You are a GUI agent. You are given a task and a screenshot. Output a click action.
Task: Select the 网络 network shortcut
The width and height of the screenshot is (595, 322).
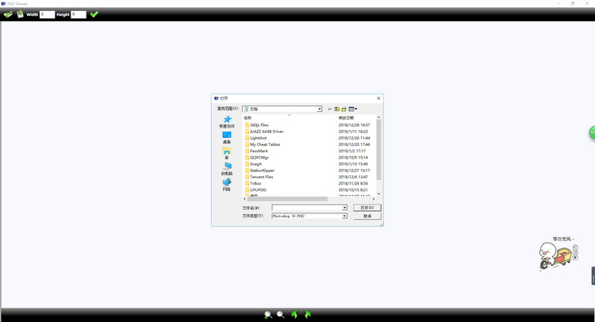pos(227,185)
